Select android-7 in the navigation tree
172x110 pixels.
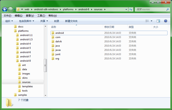(25, 56)
